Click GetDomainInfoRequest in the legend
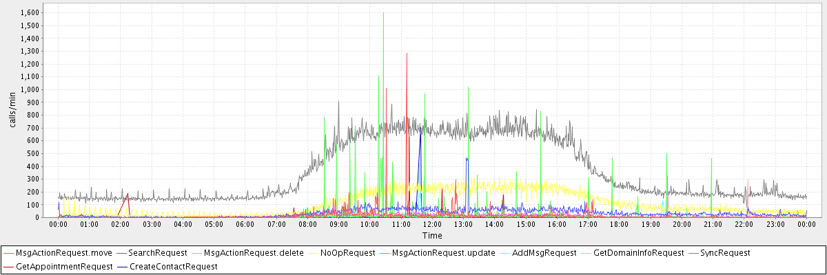Image resolution: width=827 pixels, height=275 pixels. pos(638,253)
